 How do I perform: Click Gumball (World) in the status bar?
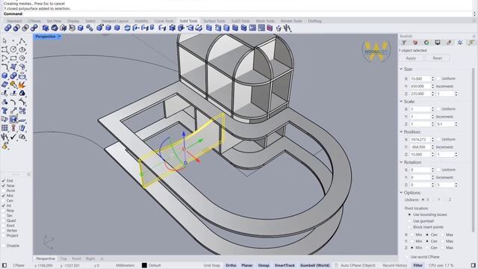point(314,265)
